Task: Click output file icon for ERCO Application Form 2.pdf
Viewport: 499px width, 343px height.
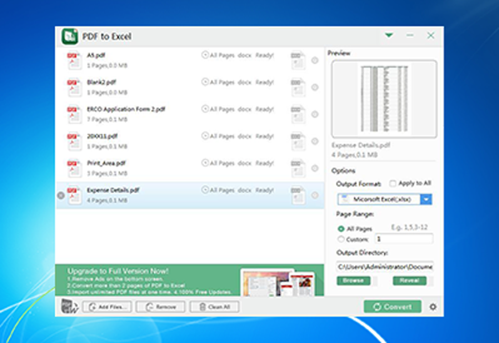Action: [x=298, y=114]
